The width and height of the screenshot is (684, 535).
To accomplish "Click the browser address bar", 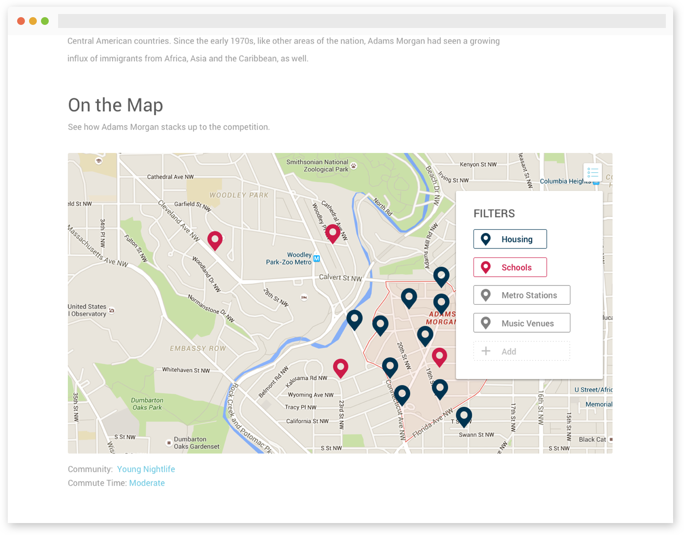I will [362, 20].
